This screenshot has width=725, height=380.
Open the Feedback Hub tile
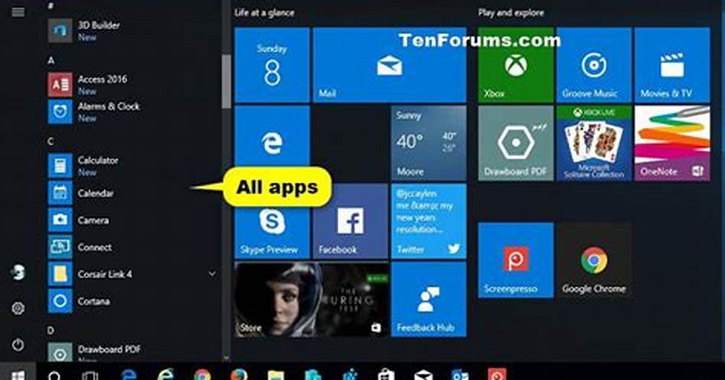tap(429, 299)
